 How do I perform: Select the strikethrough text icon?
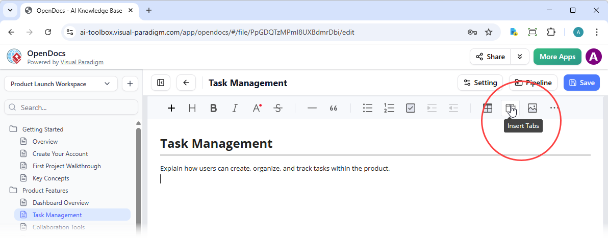278,108
